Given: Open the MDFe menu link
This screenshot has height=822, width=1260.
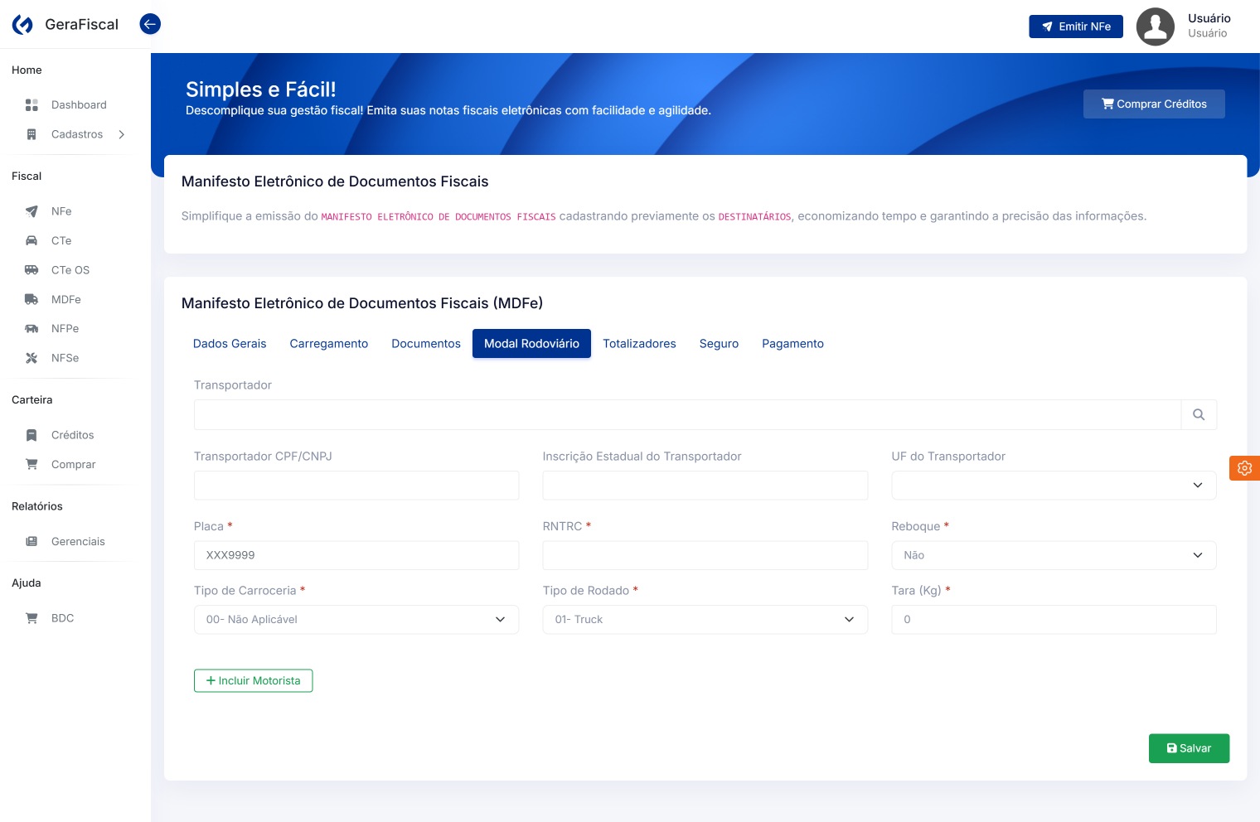Looking at the screenshot, I should pyautogui.click(x=66, y=299).
